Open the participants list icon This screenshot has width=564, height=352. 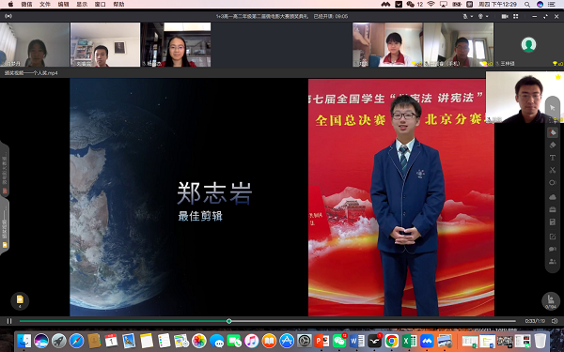(x=553, y=262)
